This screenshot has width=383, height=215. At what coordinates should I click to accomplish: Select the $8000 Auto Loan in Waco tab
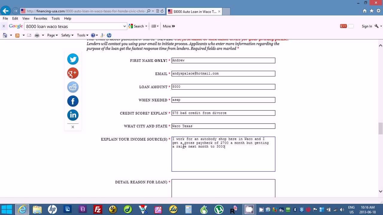click(194, 11)
